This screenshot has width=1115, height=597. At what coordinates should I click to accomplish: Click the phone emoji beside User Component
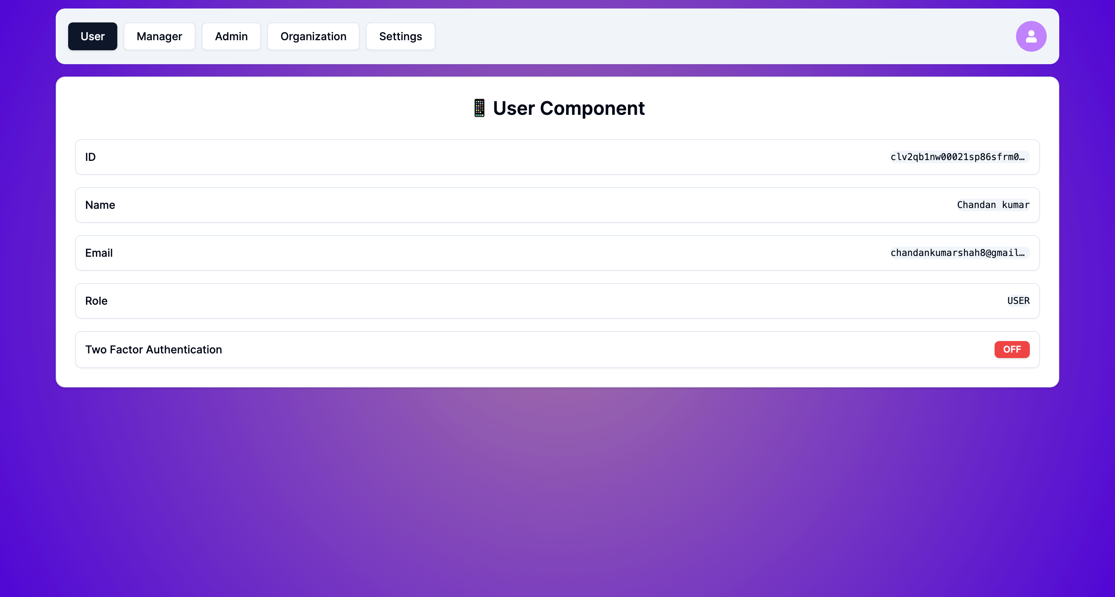pyautogui.click(x=479, y=108)
